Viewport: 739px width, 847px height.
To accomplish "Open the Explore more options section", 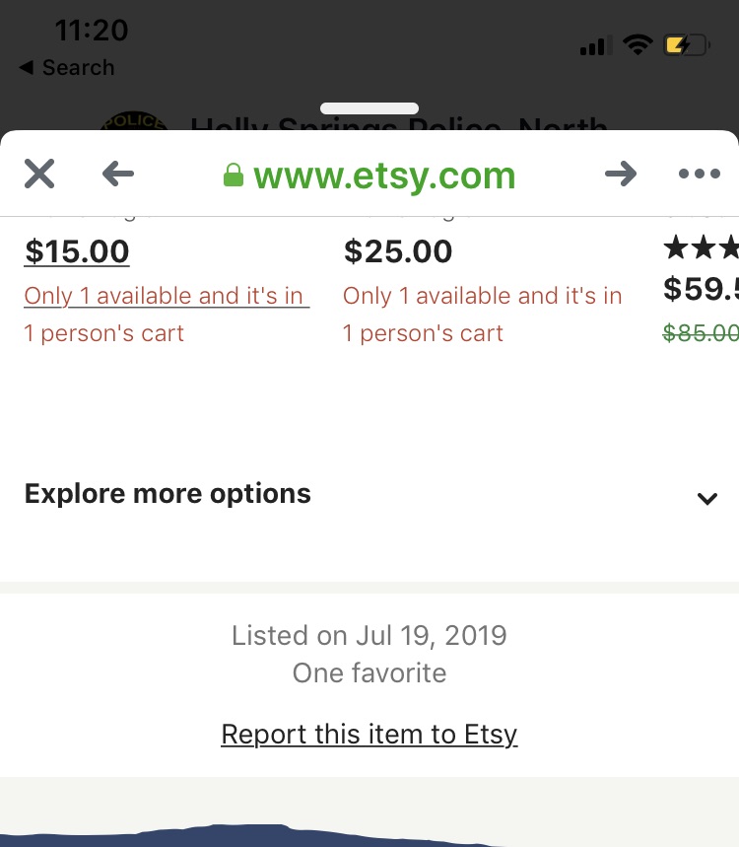I will (168, 494).
